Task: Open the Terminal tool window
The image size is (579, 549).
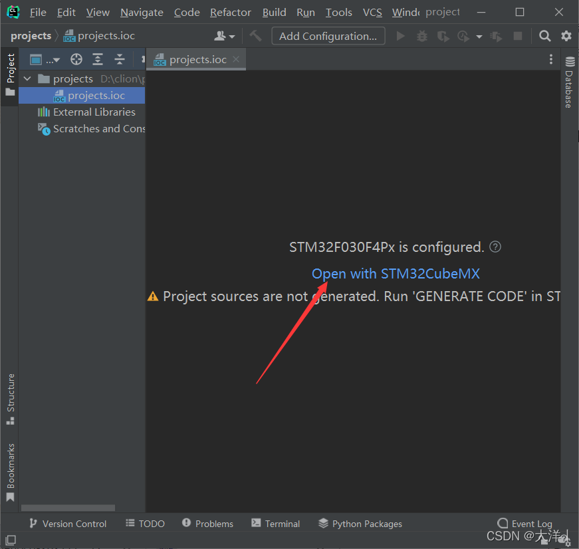Action: coord(275,524)
